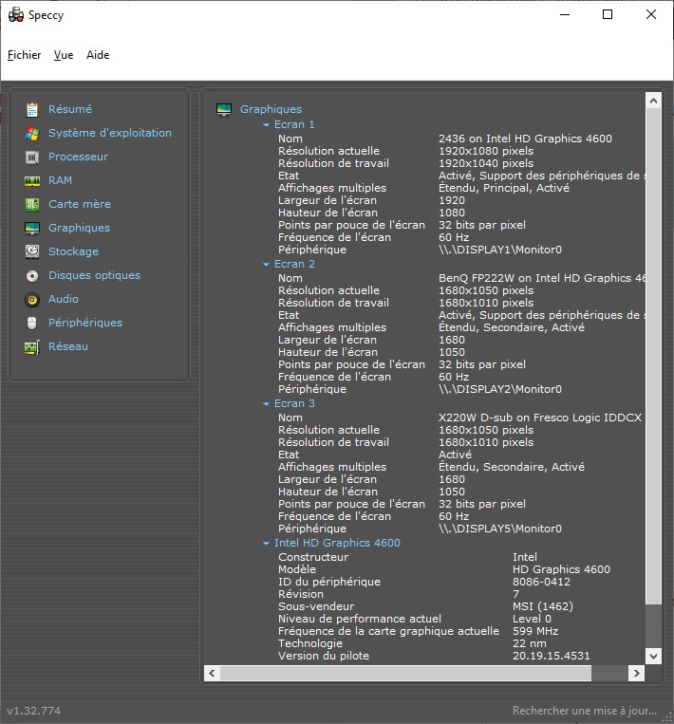Open the Aide menu
Viewport: 674px width, 724px height.
(x=98, y=55)
